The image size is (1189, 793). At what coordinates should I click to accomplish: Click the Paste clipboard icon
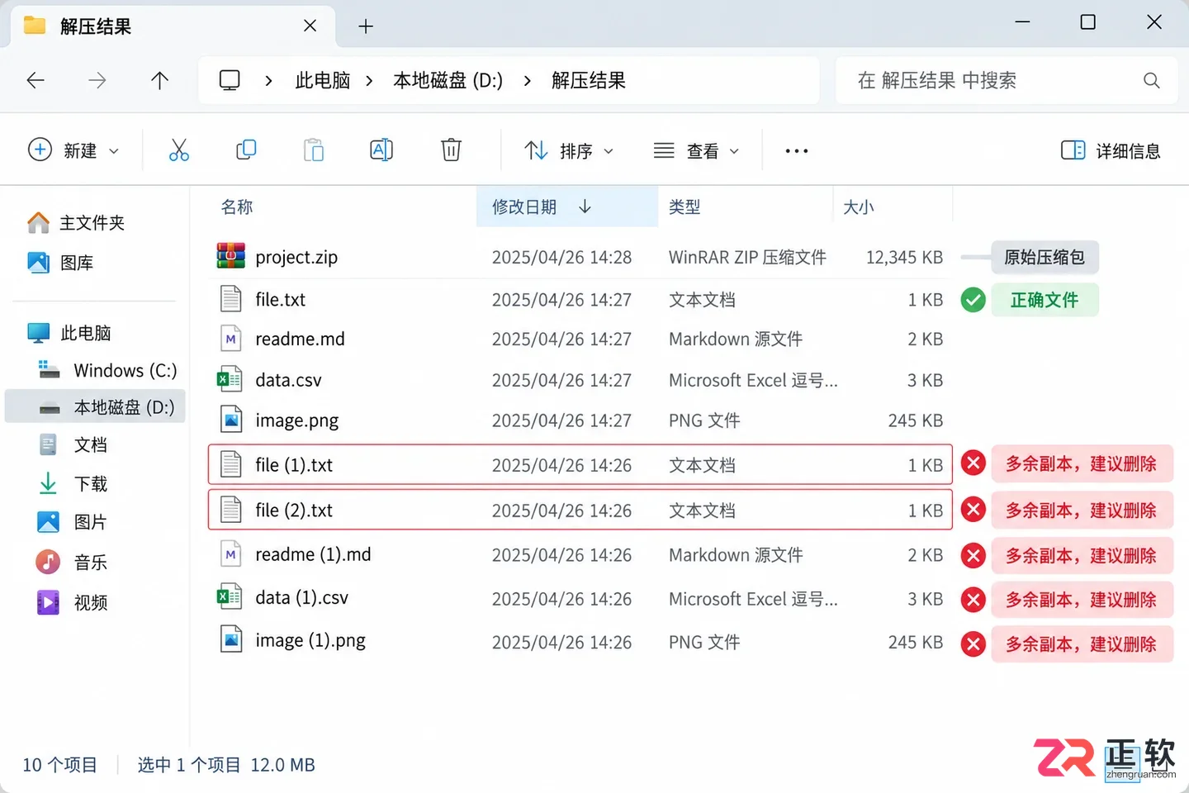coord(314,150)
